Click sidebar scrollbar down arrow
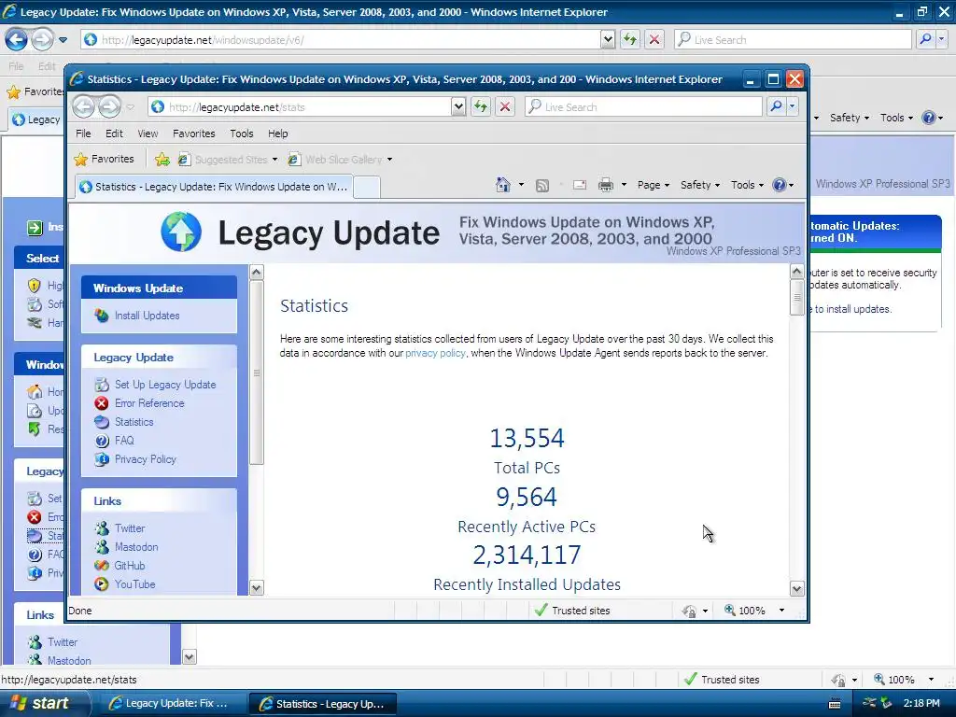 (x=257, y=588)
